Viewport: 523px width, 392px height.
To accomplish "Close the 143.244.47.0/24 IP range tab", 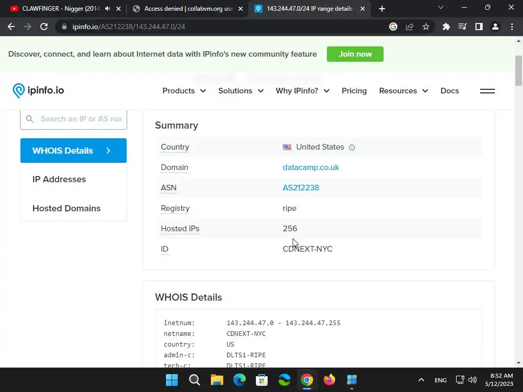I will [363, 9].
